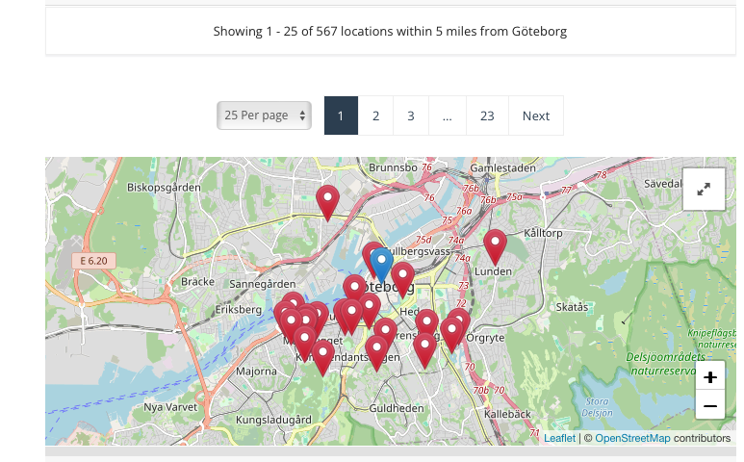The image size is (744, 462).
Task: Click the fullscreen map expand icon
Action: pos(704,190)
